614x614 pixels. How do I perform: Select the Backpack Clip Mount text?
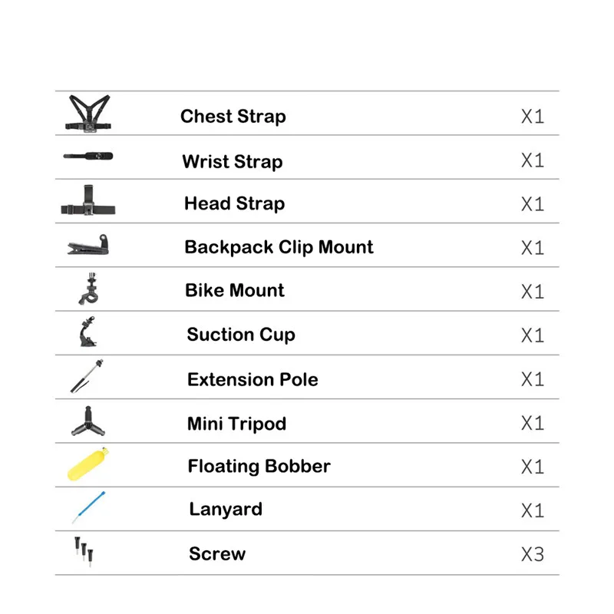279,247
